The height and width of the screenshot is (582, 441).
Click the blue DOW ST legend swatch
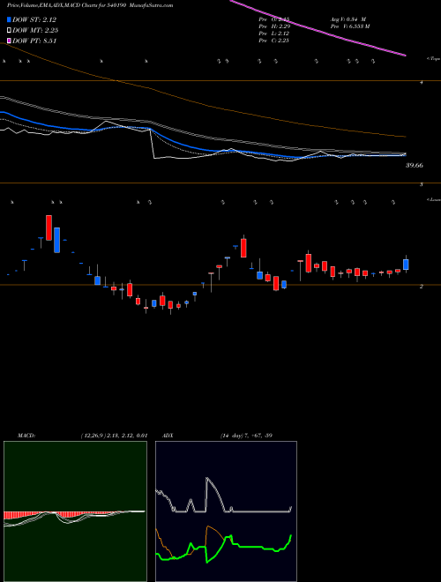10,20
